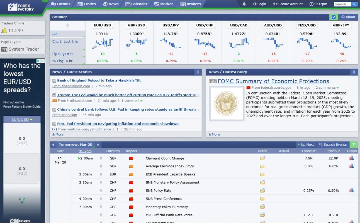This screenshot has height=223, width=360.
Task: Collapse the Hottest Story panel
Action: (354, 72)
